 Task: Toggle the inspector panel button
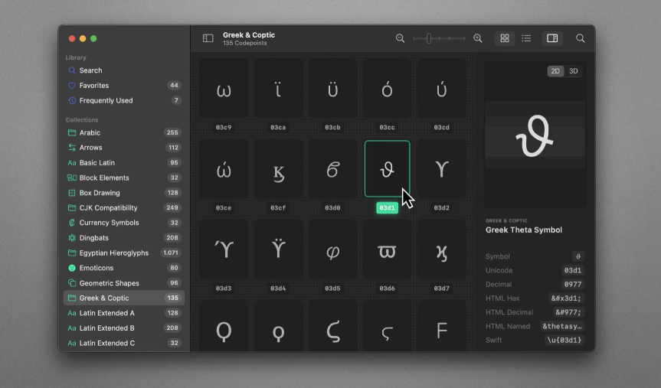pyautogui.click(x=552, y=38)
